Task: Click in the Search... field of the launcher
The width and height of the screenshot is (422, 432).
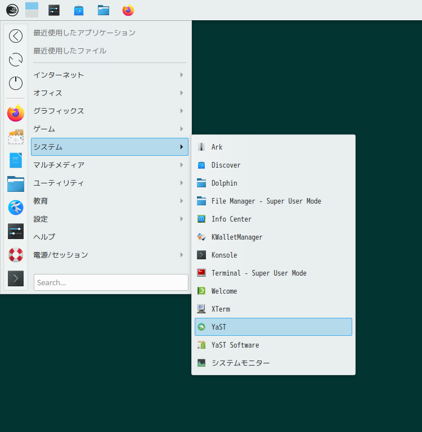Action: pyautogui.click(x=111, y=282)
